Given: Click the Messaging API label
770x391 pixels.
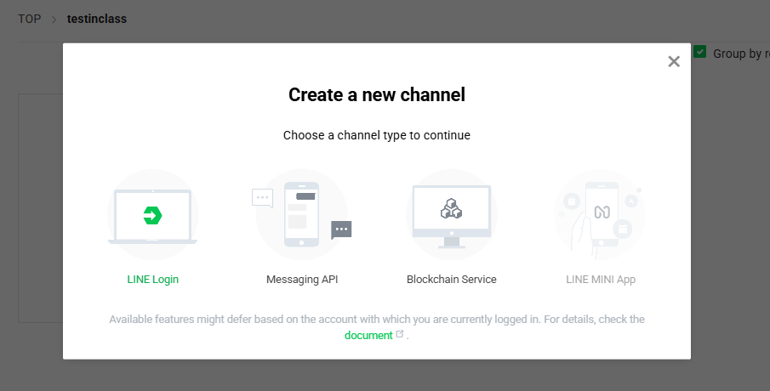Looking at the screenshot, I should click(302, 280).
